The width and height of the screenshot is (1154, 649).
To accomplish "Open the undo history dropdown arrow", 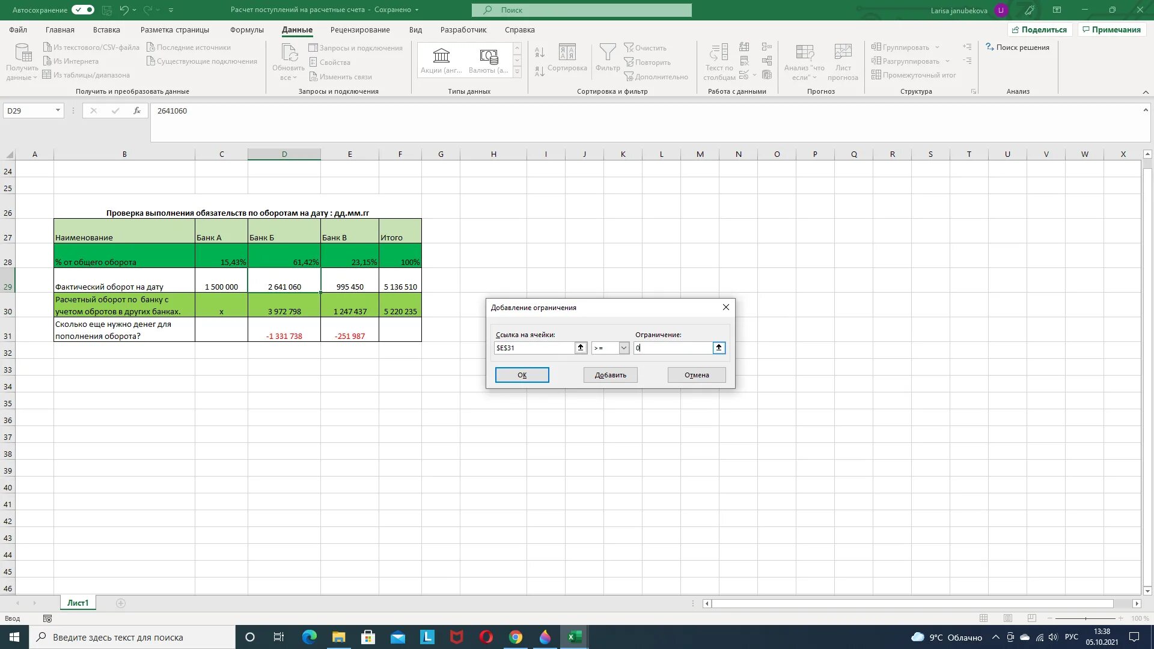I will pos(135,10).
